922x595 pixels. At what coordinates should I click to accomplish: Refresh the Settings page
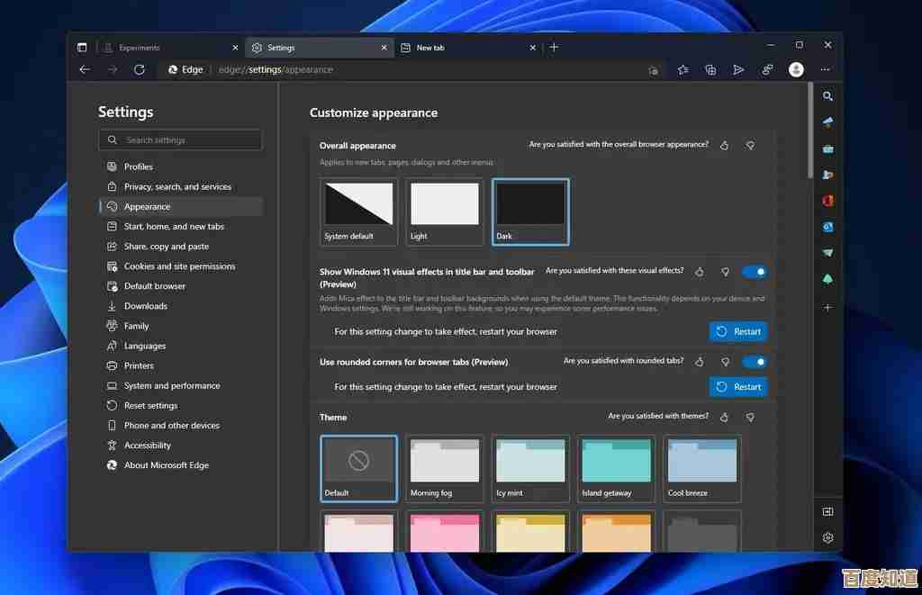[140, 69]
